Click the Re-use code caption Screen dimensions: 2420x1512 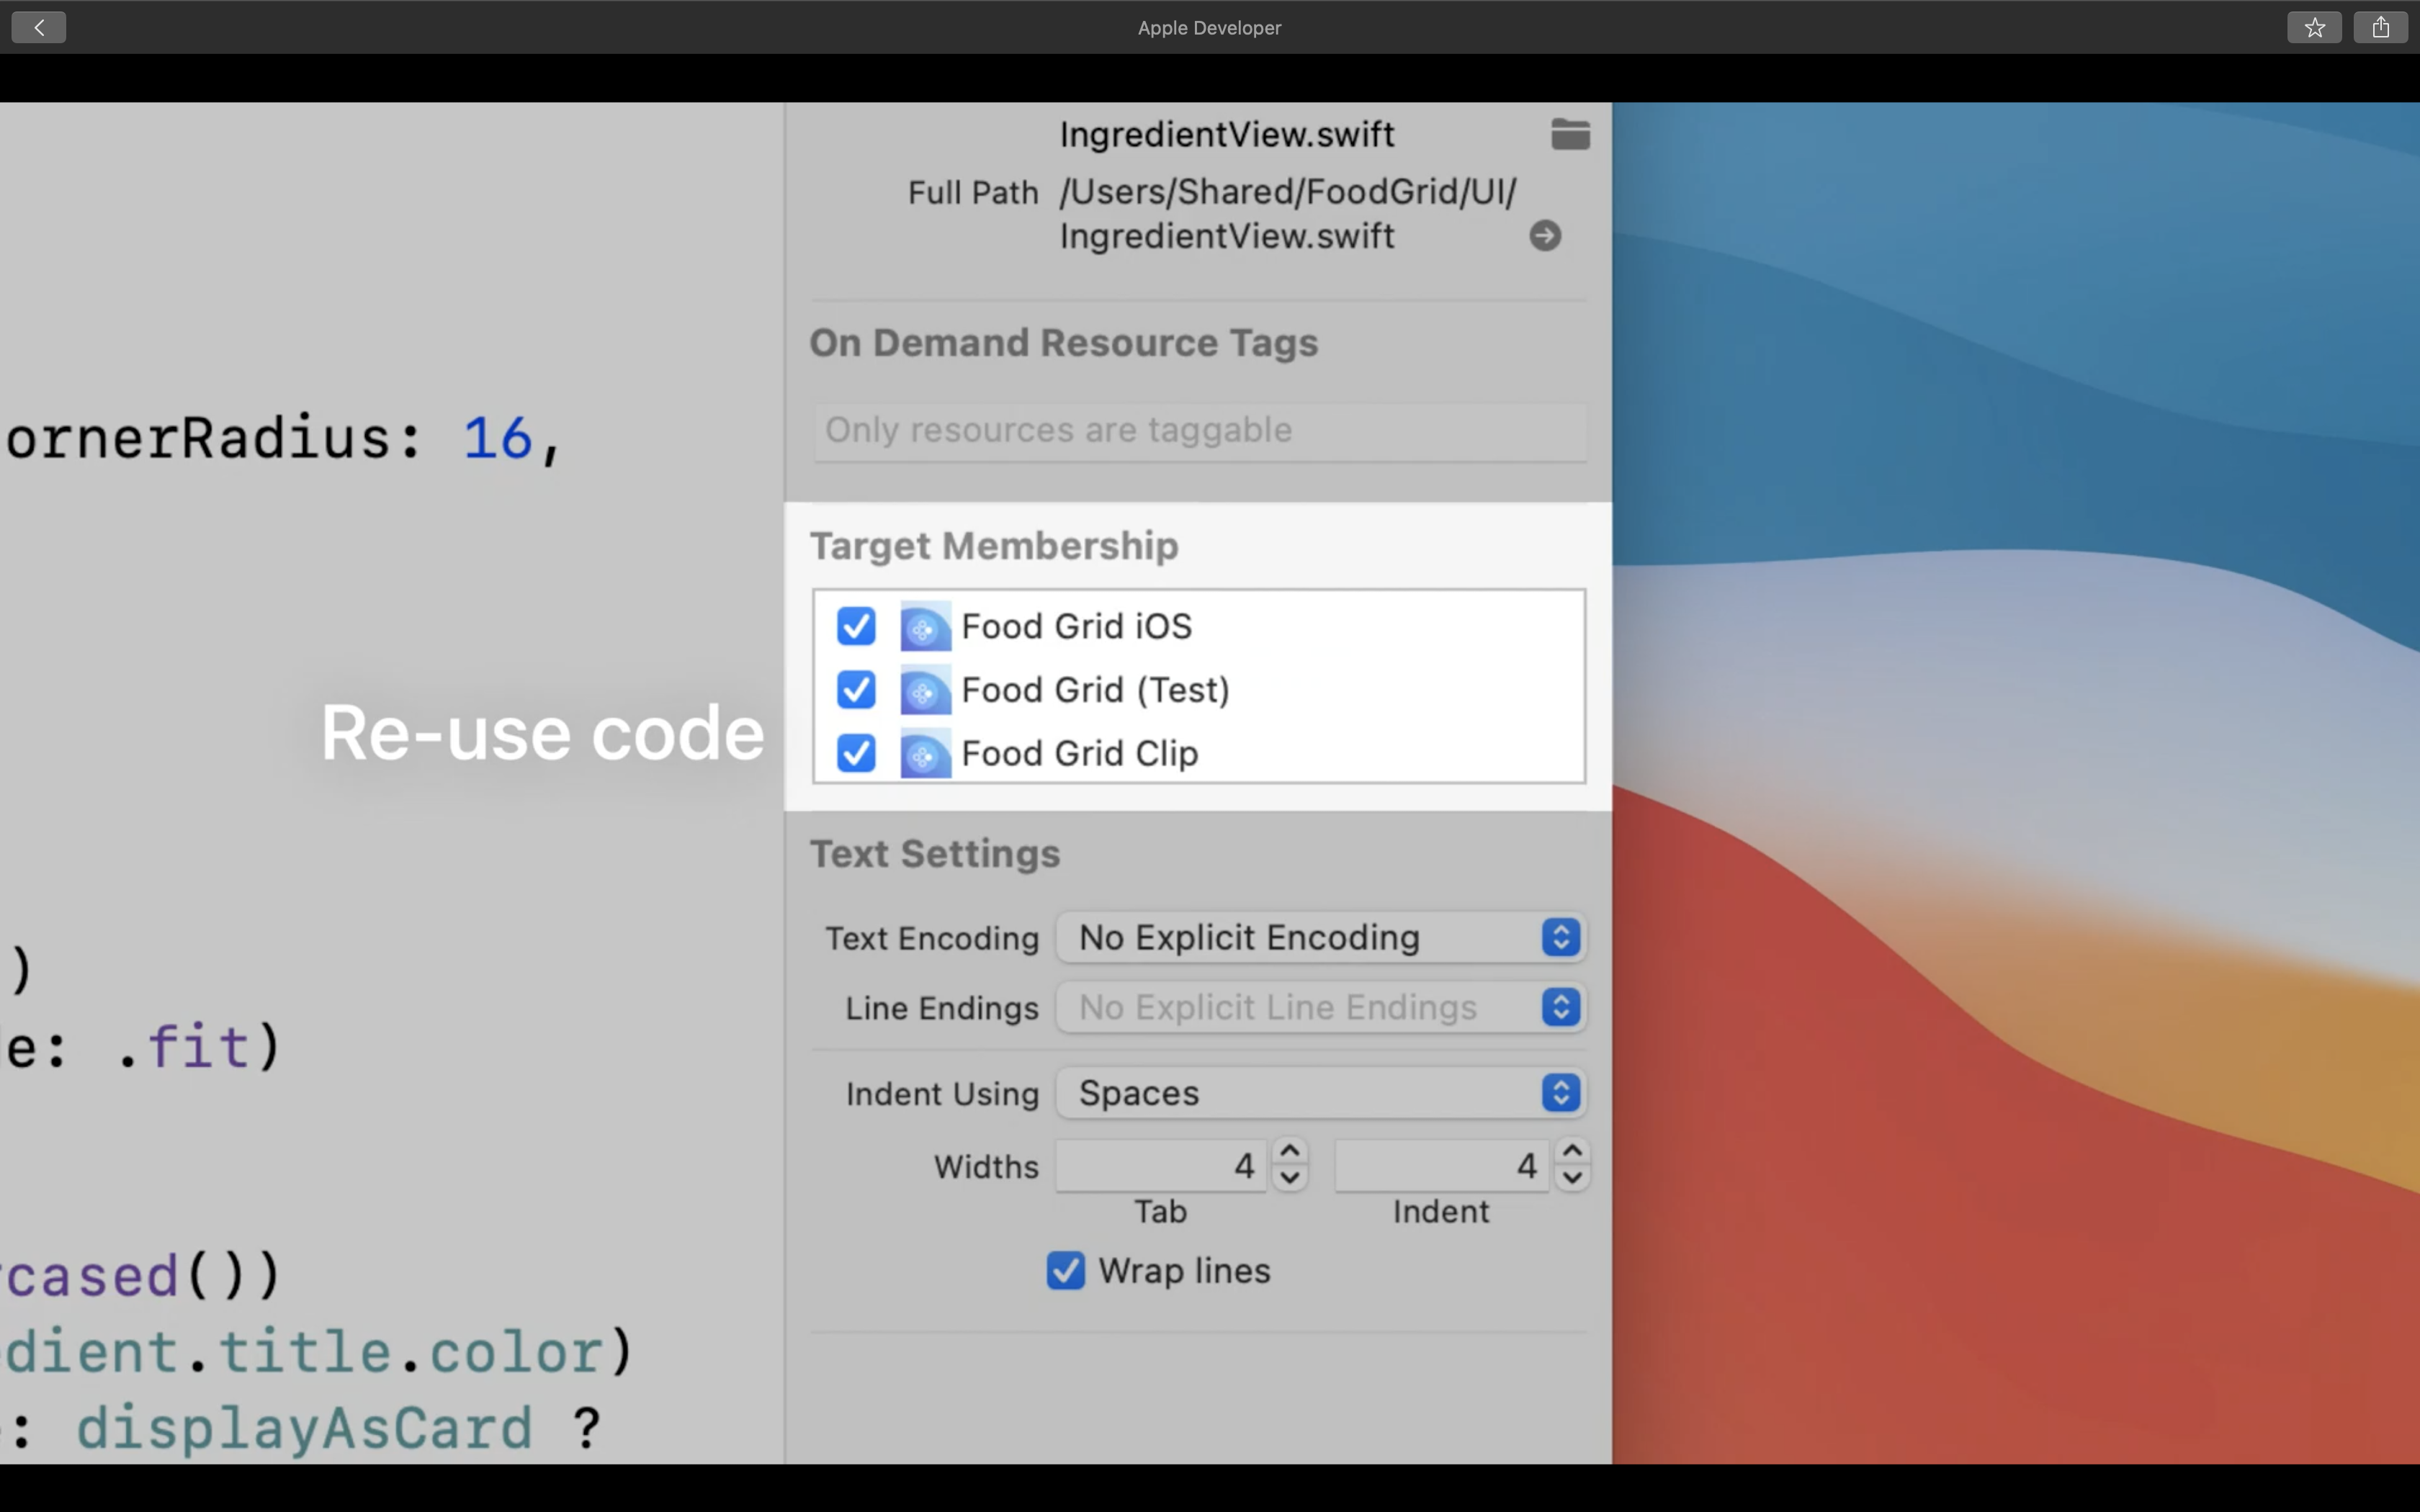pyautogui.click(x=543, y=734)
